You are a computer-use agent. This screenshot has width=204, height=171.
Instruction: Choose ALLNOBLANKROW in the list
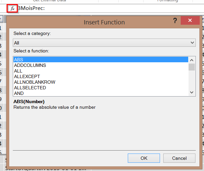pos(34,82)
